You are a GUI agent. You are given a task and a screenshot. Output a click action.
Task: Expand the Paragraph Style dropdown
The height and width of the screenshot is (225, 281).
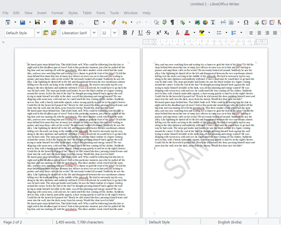point(38,33)
